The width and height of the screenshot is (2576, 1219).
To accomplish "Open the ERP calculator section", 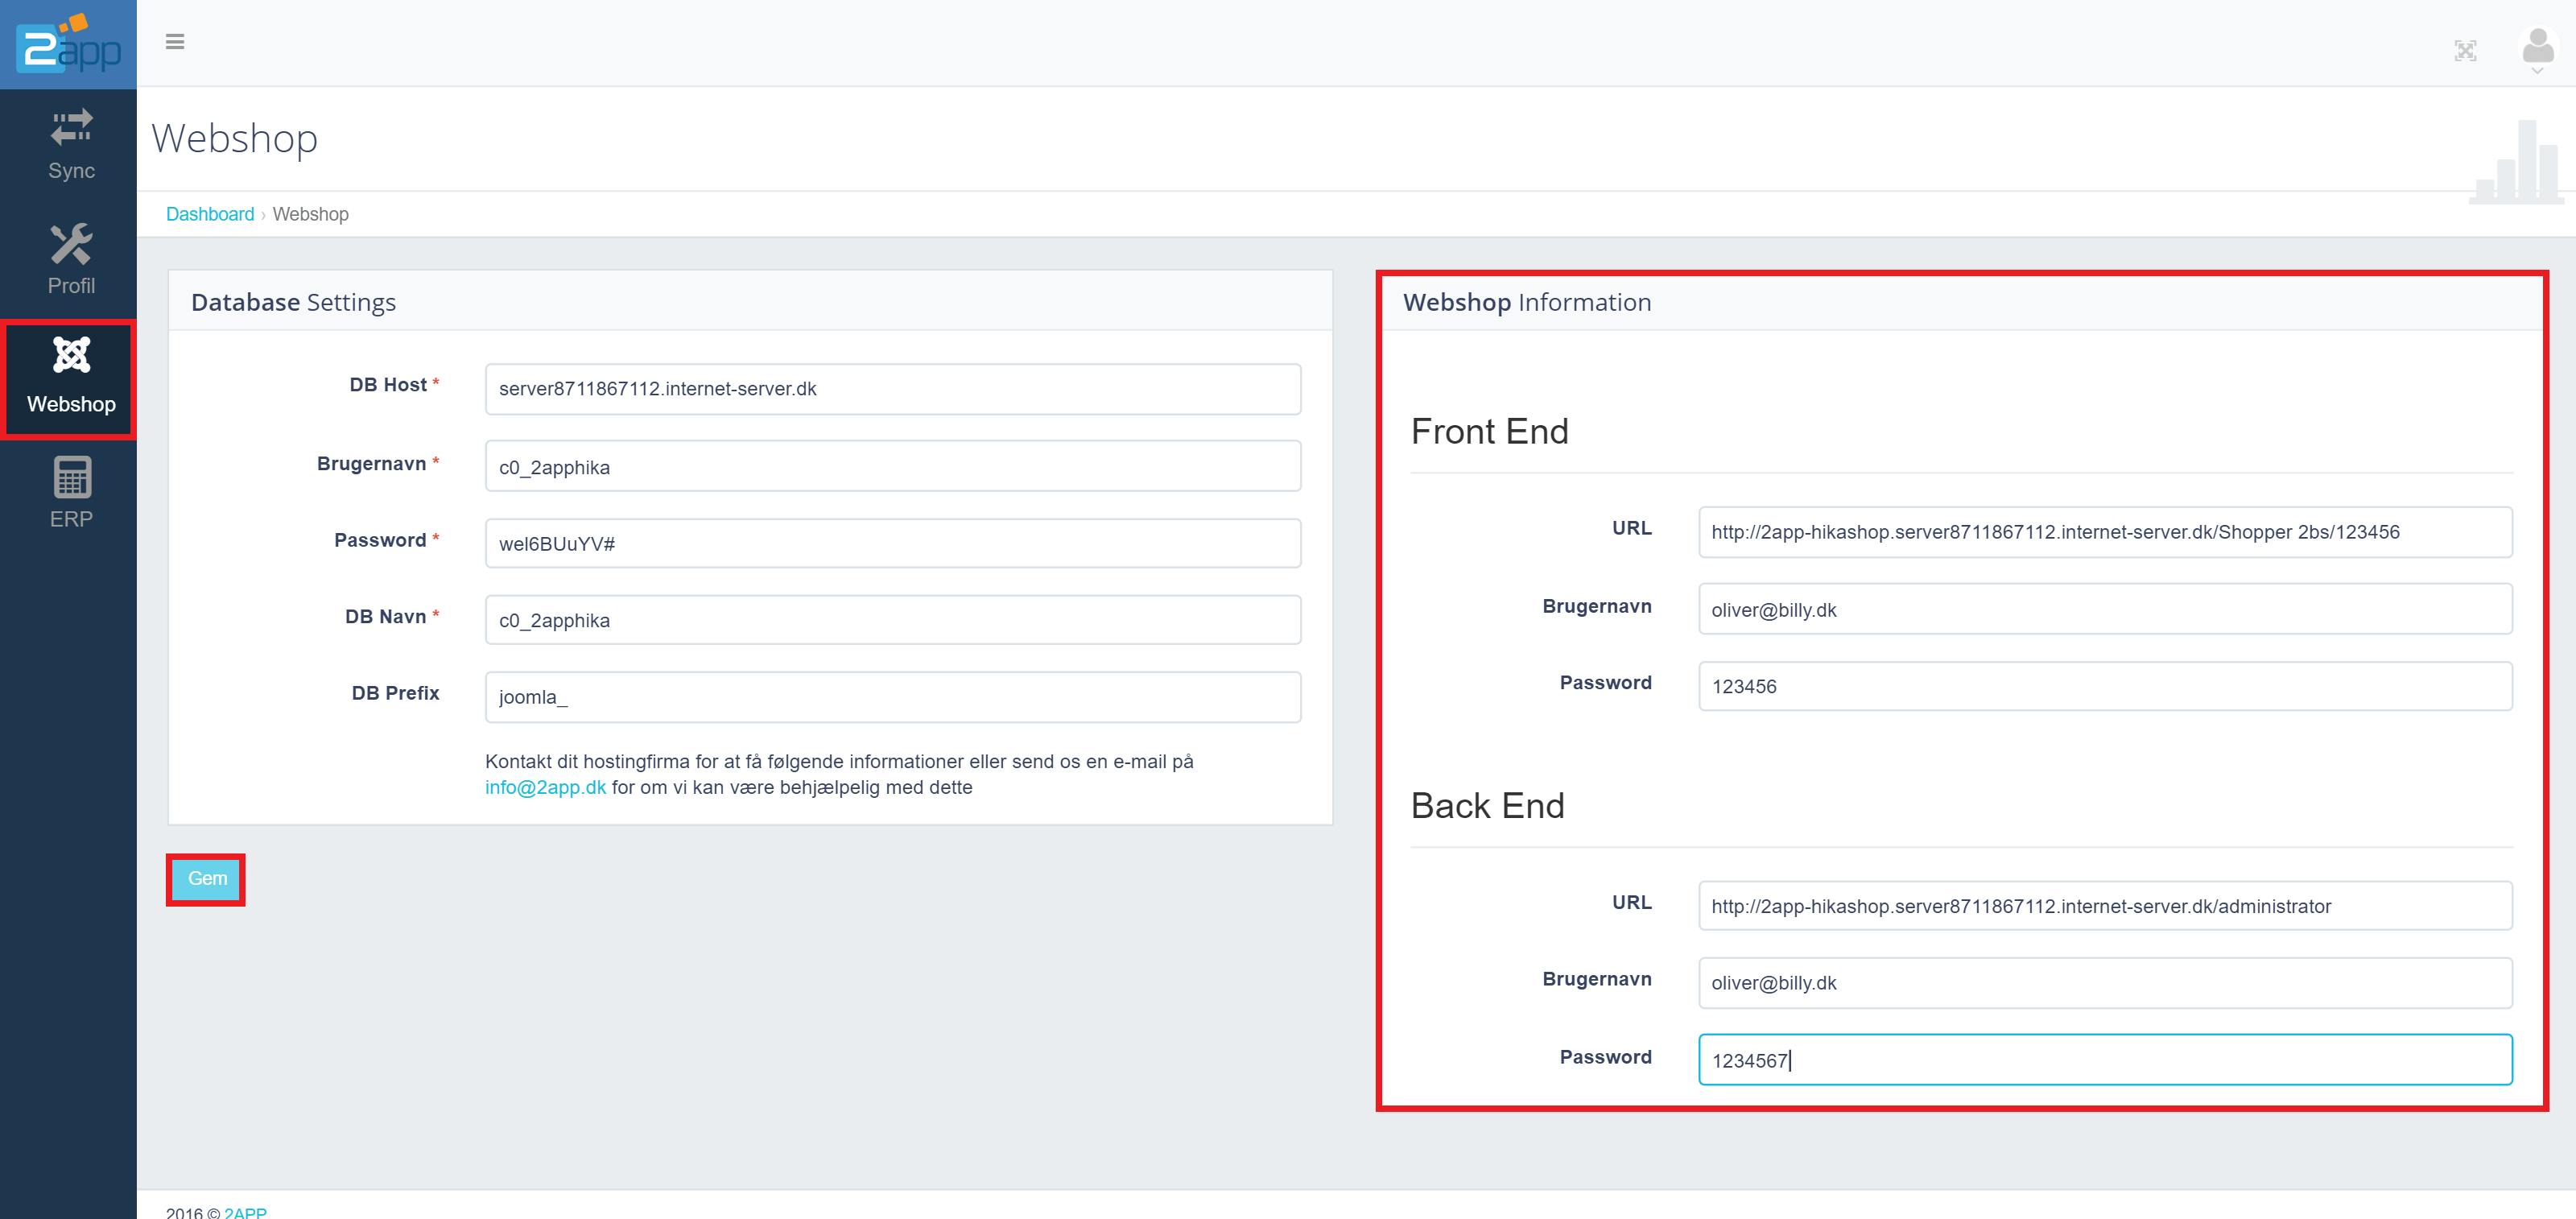I will point(71,493).
